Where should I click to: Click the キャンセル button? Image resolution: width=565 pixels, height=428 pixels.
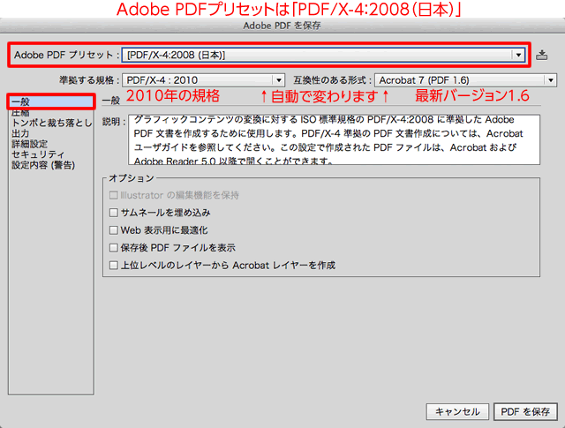pos(457,411)
